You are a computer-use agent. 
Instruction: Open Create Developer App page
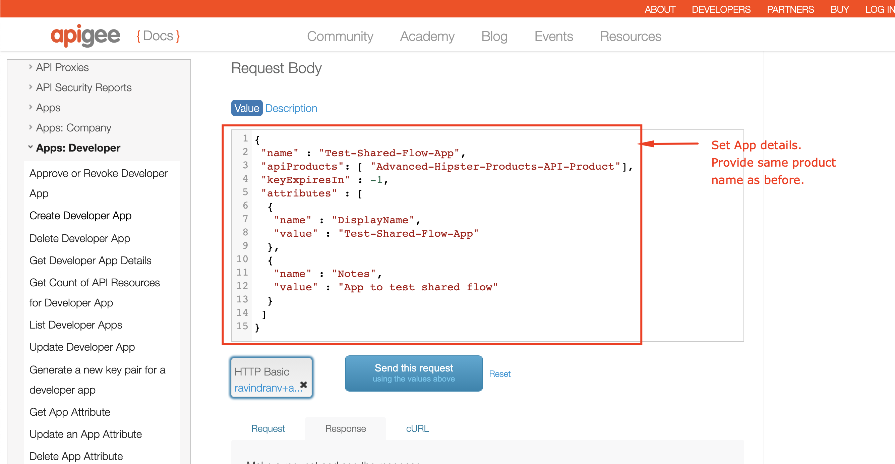[x=80, y=216]
